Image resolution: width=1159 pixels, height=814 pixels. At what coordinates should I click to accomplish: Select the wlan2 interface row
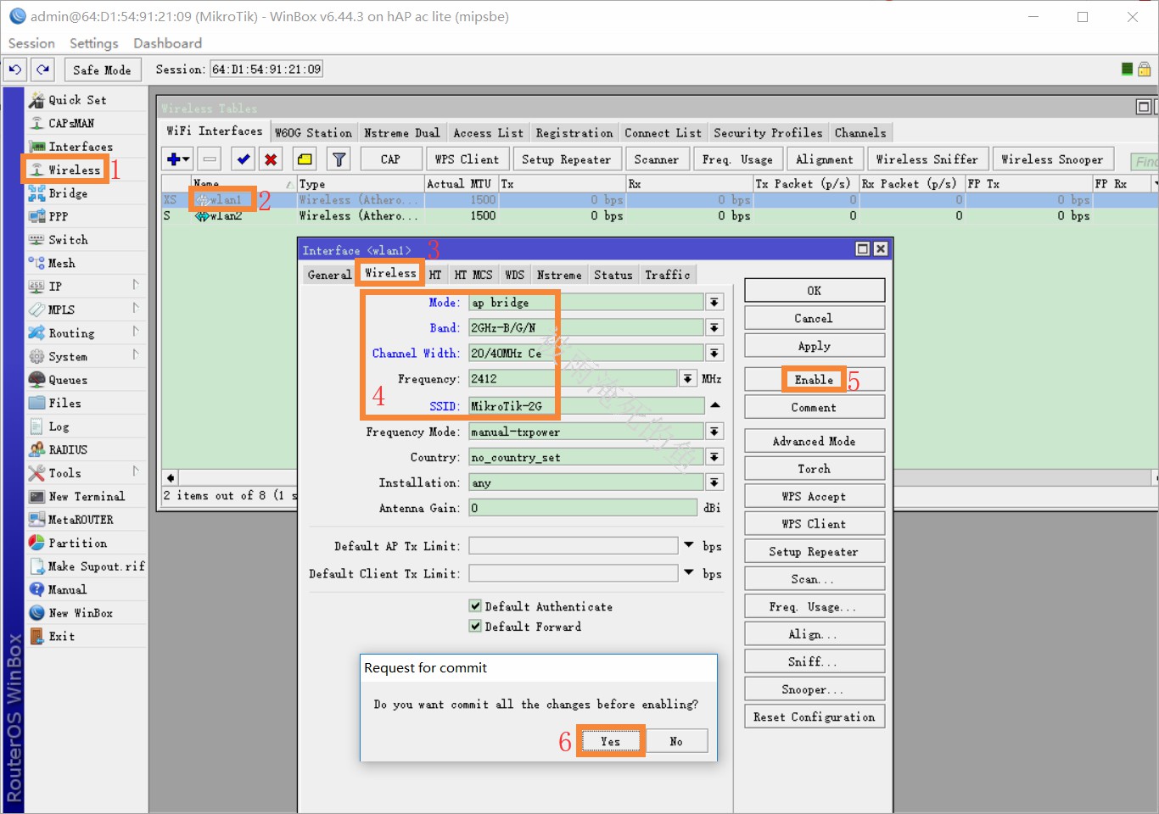pyautogui.click(x=226, y=216)
